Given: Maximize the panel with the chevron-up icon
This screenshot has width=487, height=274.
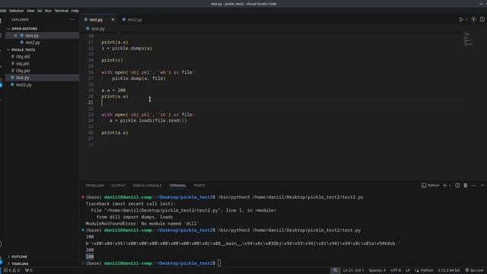Looking at the screenshot, I should click(x=482, y=186).
